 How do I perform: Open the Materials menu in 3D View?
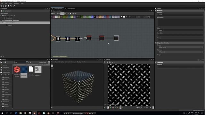(x=57, y=62)
